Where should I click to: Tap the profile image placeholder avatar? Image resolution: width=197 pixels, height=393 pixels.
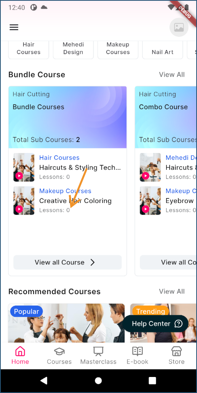point(179,27)
